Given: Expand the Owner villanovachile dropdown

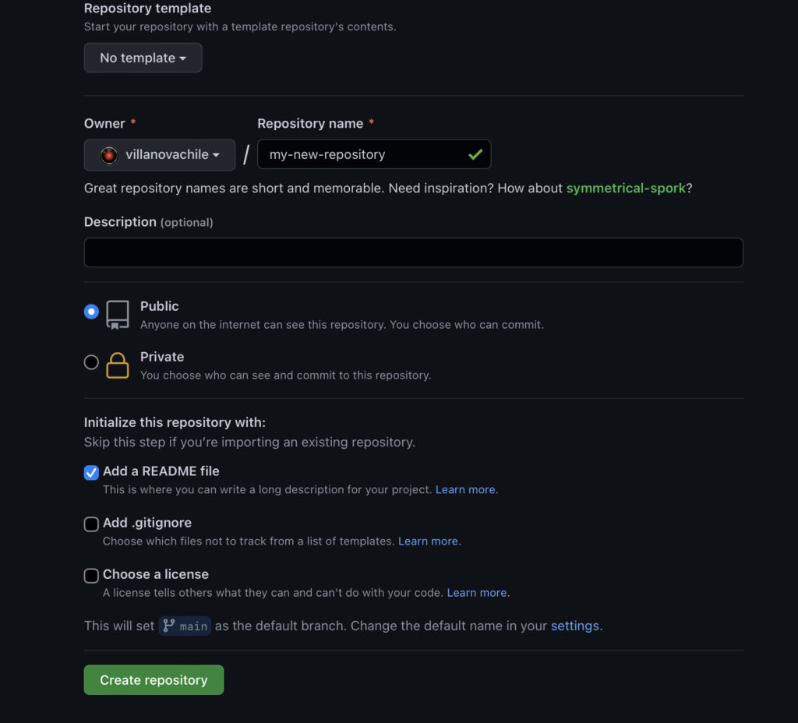Looking at the screenshot, I should click(x=160, y=155).
